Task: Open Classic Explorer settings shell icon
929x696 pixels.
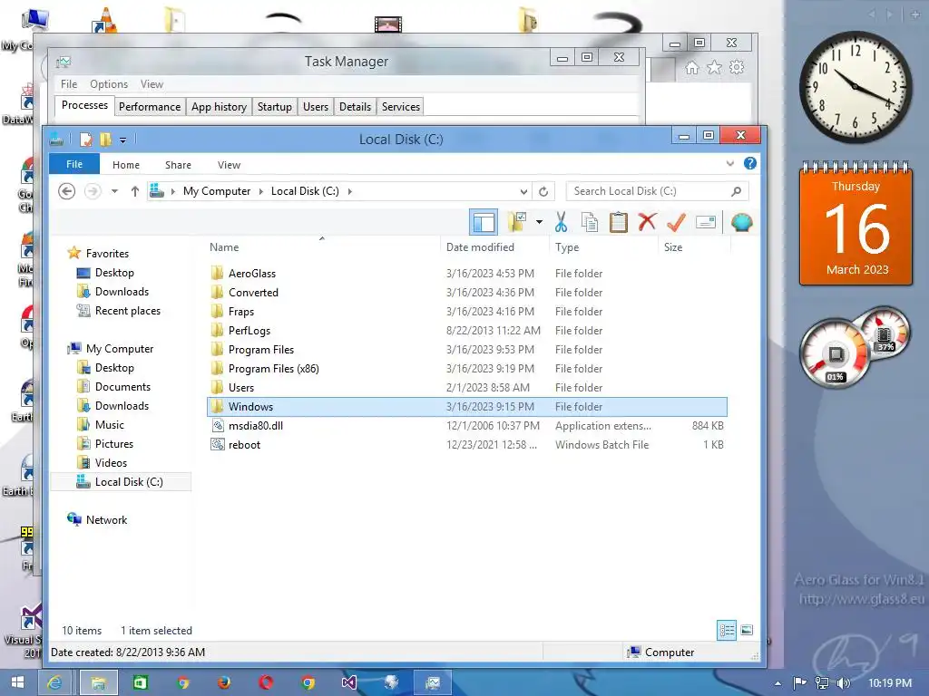Action: [742, 223]
